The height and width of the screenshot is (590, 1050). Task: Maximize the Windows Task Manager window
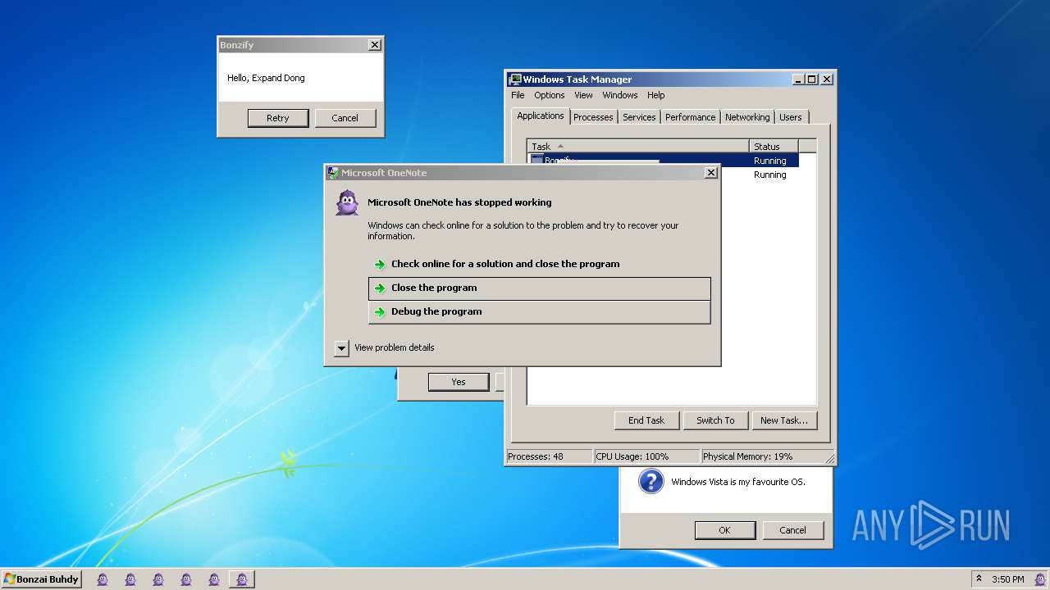[x=812, y=79]
